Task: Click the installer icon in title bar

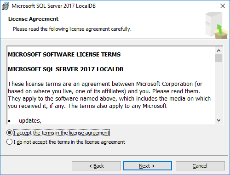Action: [6, 6]
